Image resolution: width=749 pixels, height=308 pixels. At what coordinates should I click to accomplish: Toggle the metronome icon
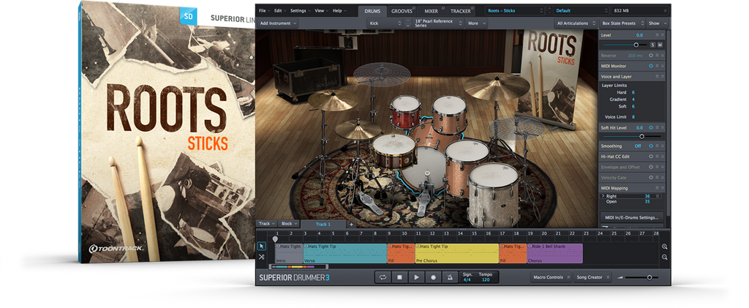[x=450, y=277]
